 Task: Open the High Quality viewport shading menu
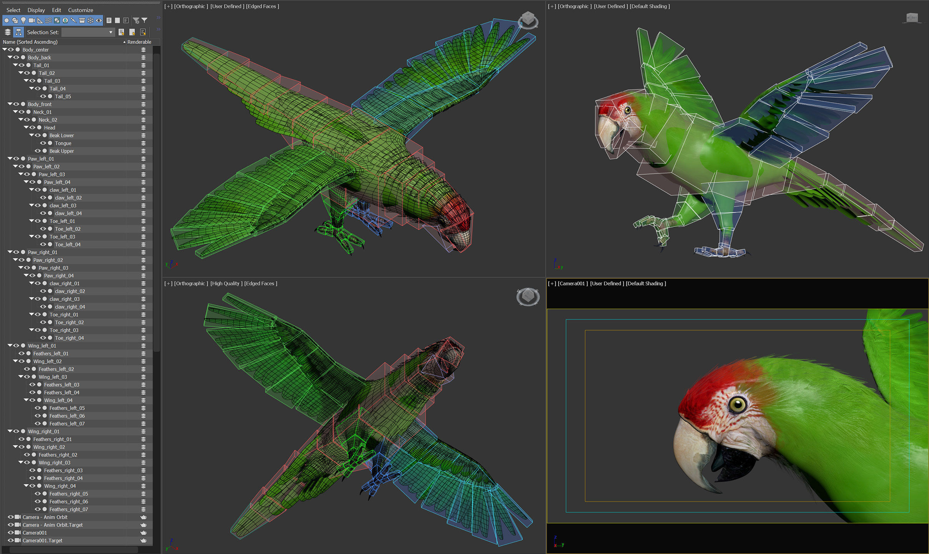[226, 284]
